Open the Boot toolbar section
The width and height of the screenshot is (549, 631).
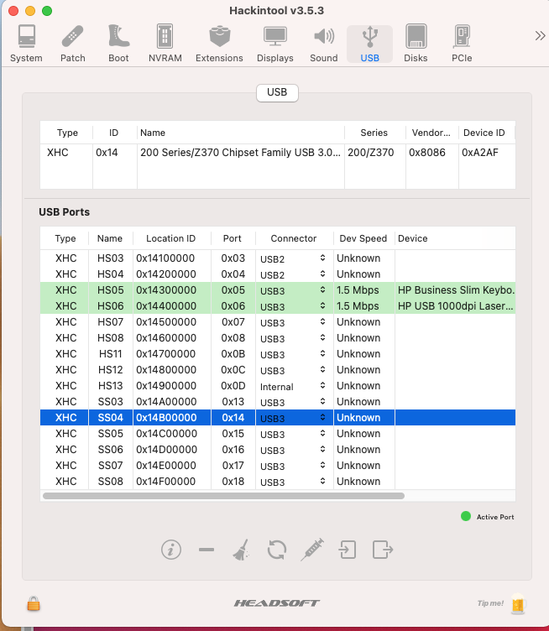click(118, 44)
